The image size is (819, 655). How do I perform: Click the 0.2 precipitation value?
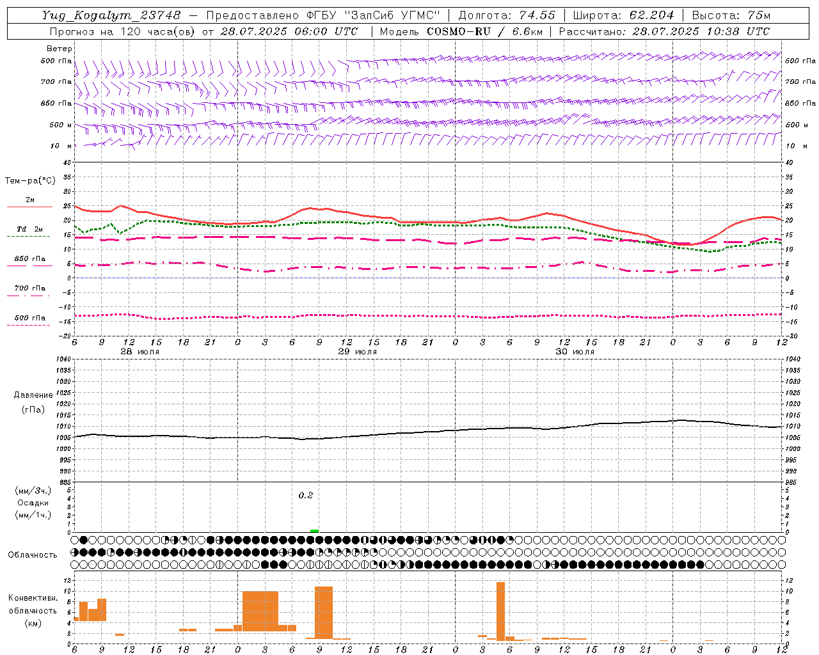click(306, 496)
